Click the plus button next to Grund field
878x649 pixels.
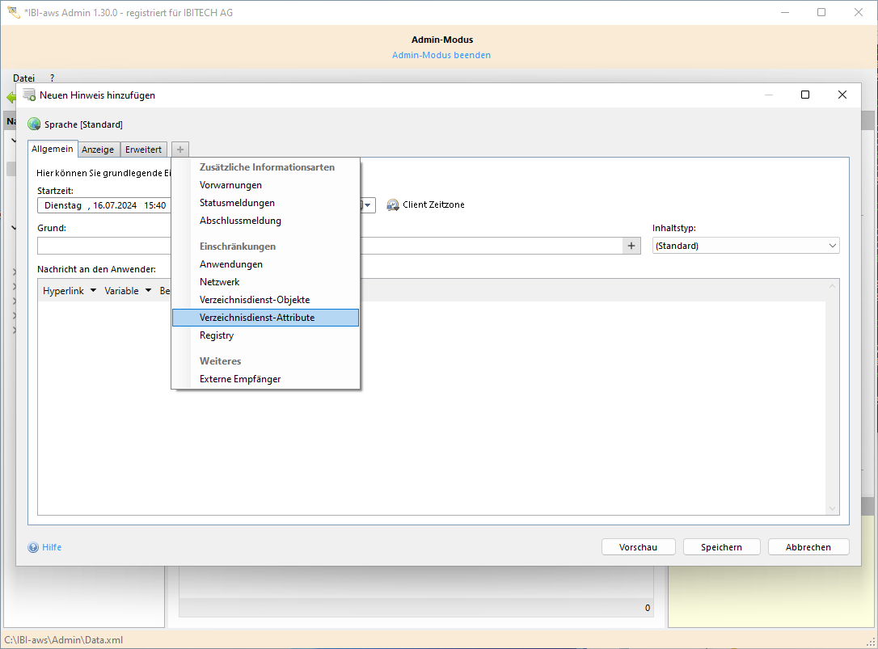631,246
